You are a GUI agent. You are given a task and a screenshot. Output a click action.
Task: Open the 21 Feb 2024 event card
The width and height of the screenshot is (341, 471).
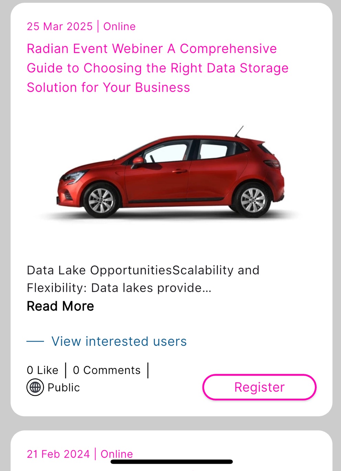172,451
